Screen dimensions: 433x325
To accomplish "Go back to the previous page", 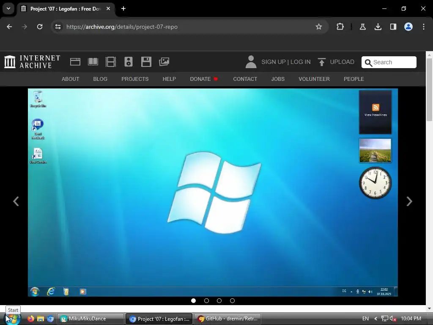I will coord(9,27).
